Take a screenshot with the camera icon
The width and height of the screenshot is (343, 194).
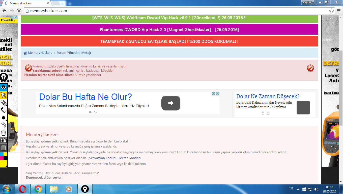tap(4, 140)
